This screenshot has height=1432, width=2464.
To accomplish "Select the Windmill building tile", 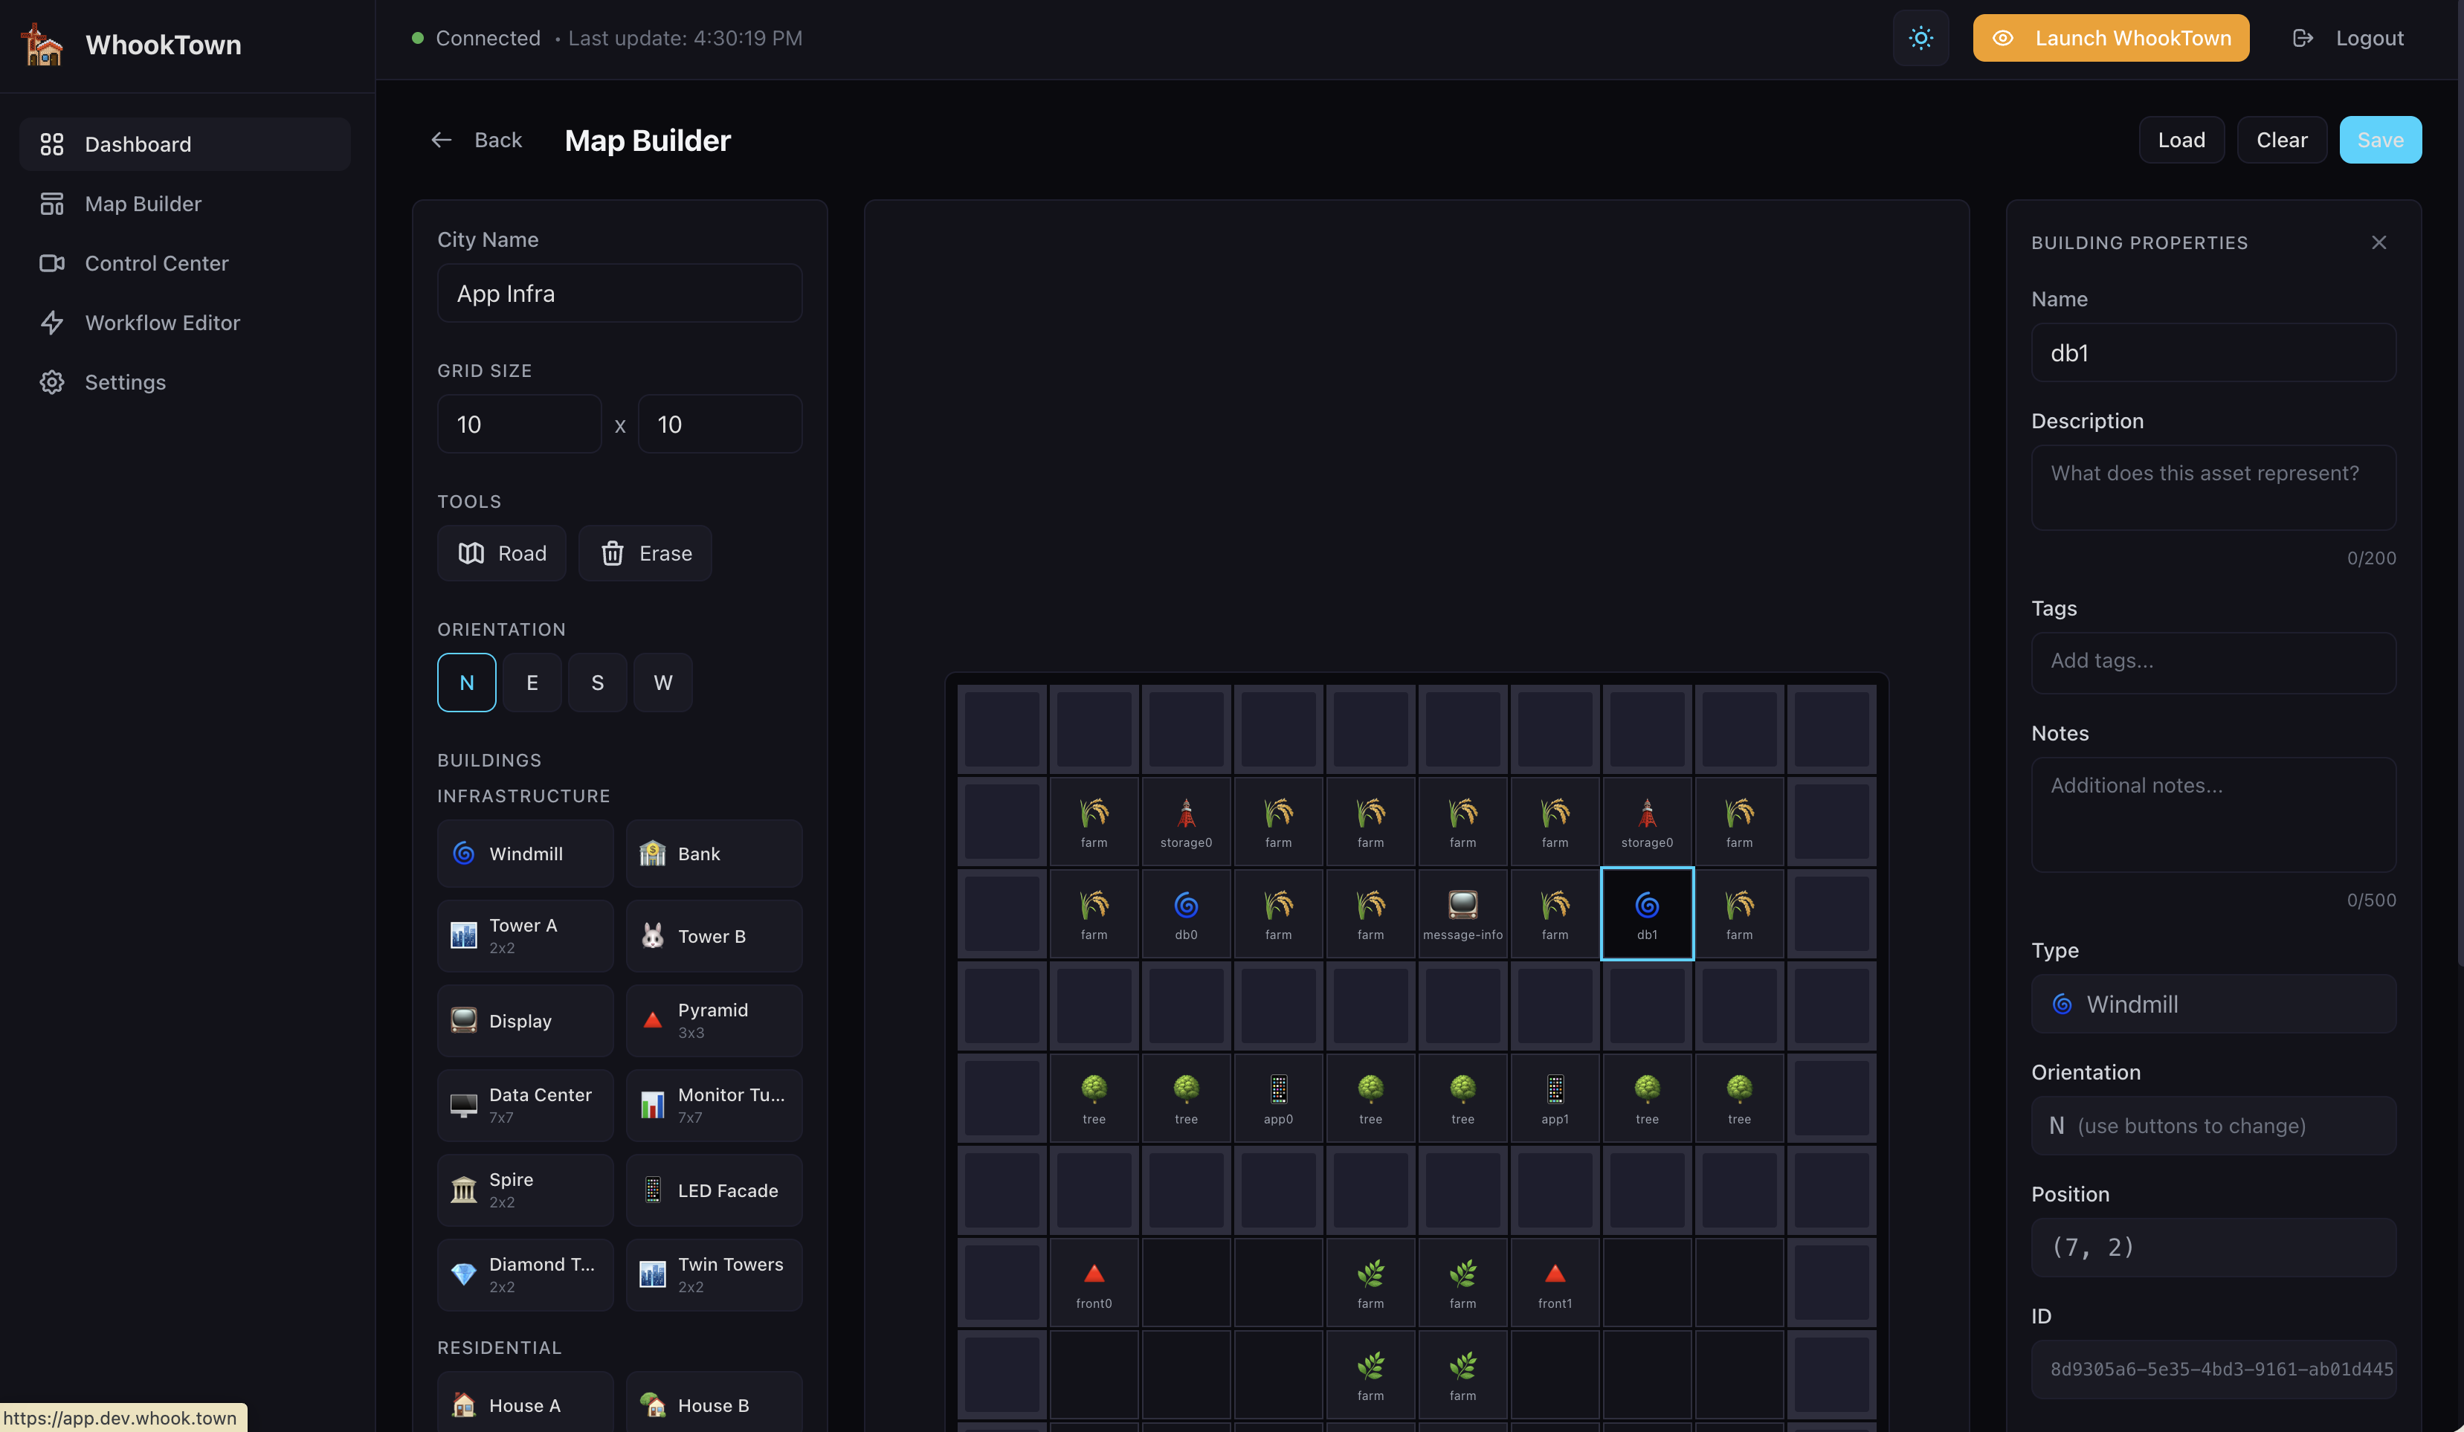I will coord(525,854).
